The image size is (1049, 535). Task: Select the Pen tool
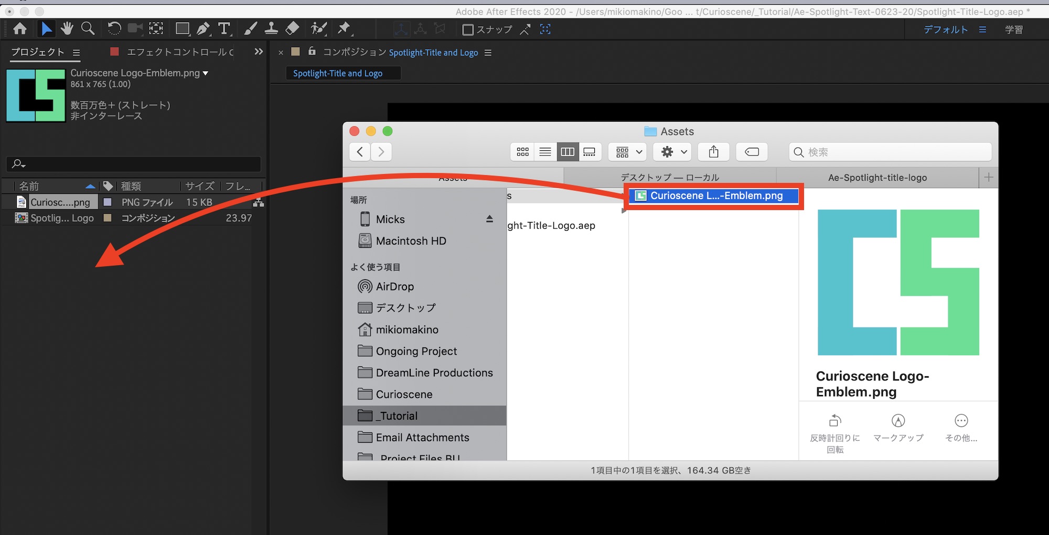(203, 29)
